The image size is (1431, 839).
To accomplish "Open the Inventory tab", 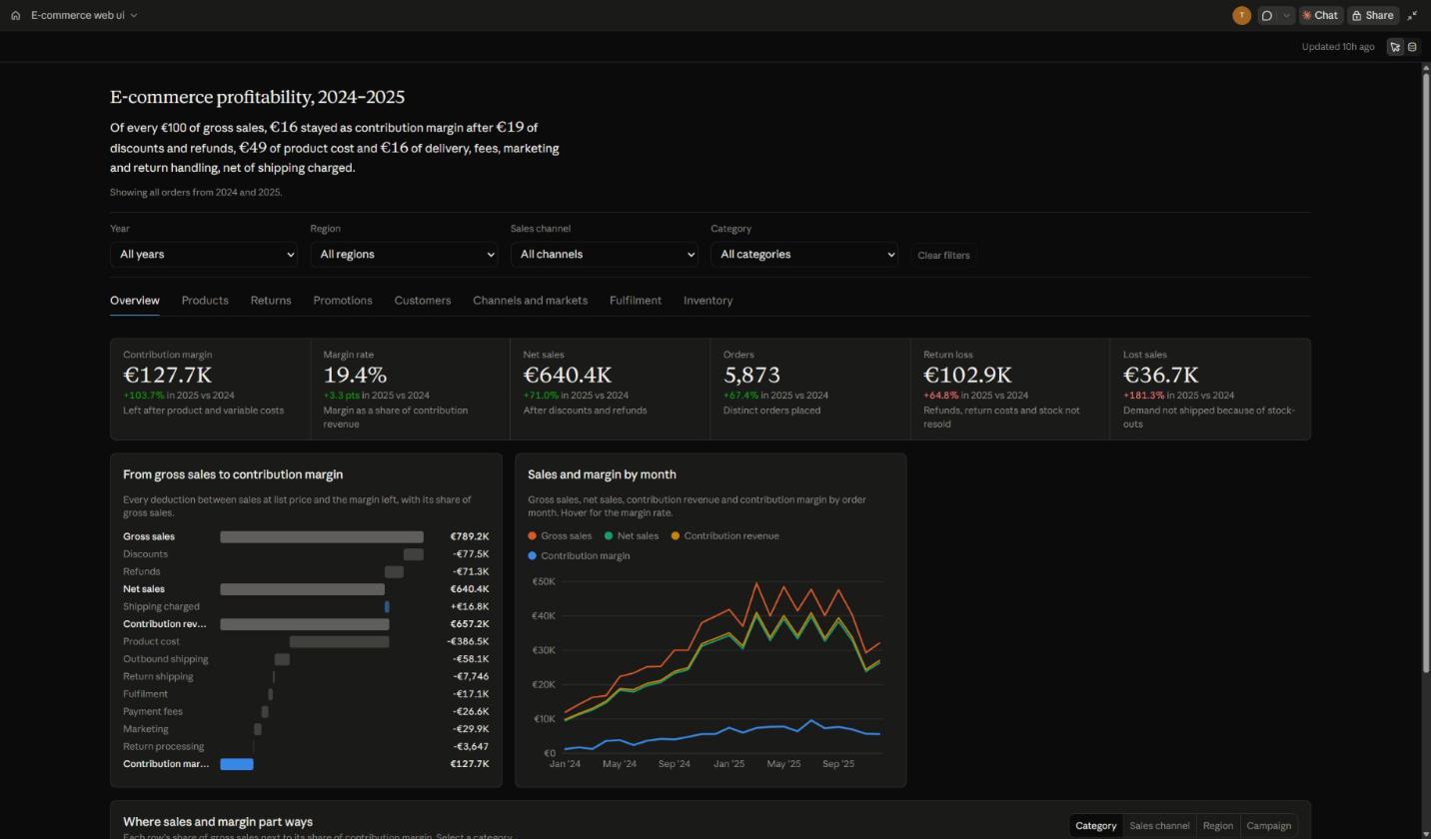I will click(708, 301).
